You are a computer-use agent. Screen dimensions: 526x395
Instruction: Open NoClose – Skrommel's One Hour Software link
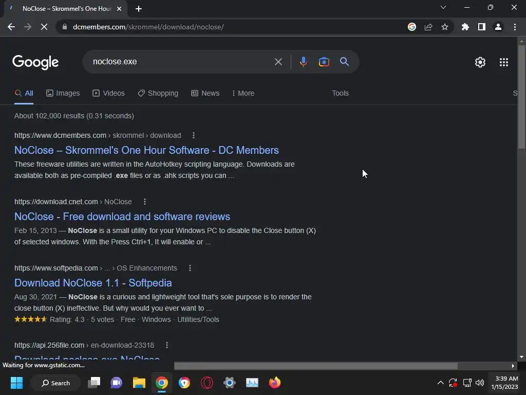[x=146, y=150]
